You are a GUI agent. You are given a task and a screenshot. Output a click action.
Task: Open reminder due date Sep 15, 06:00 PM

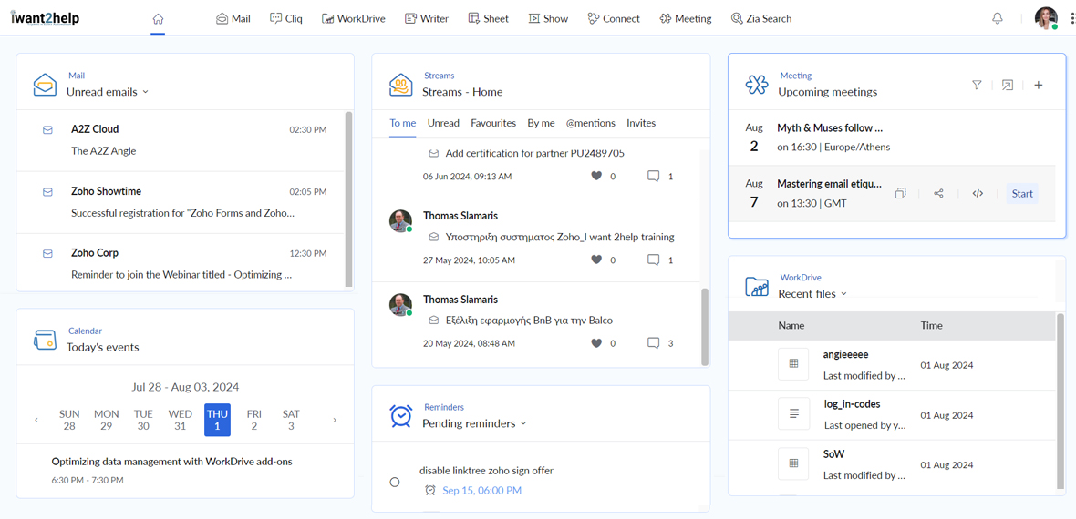(x=481, y=490)
